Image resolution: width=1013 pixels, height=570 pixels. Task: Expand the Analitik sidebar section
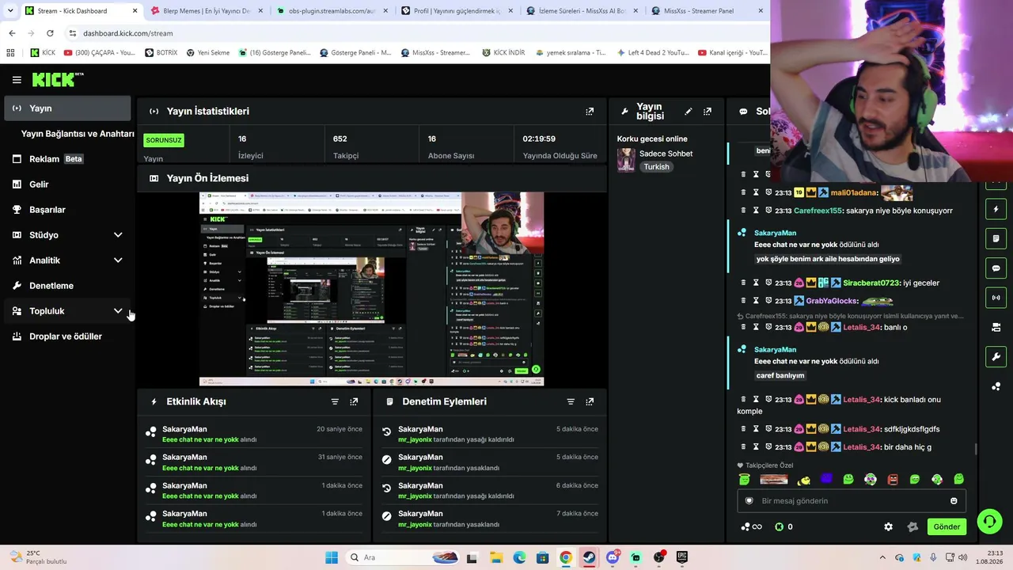118,260
